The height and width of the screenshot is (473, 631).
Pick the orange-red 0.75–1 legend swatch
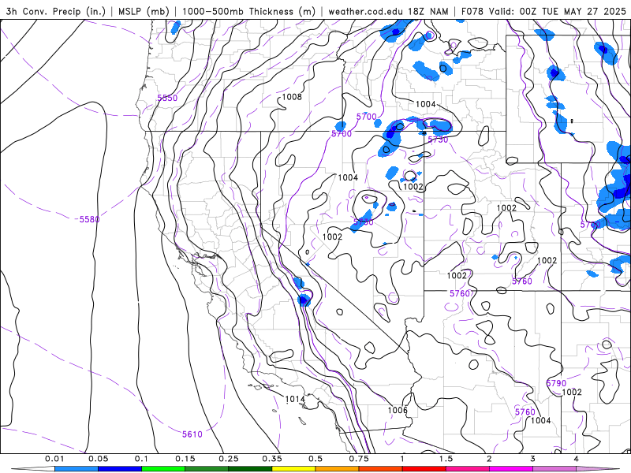(381, 469)
